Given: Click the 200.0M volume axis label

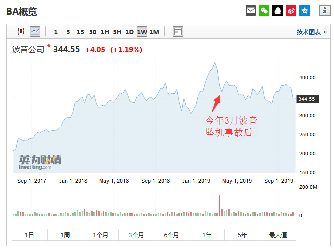Looking at the screenshot, I should pyautogui.click(x=308, y=187).
